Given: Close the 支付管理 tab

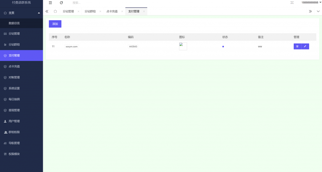Looking at the screenshot, I should tap(144, 12).
